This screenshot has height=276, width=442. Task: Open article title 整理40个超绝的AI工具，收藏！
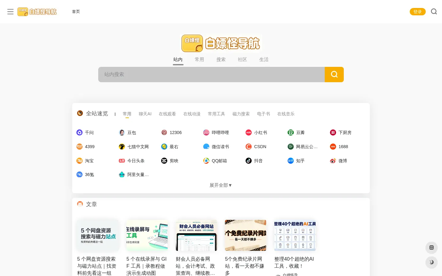294,263
